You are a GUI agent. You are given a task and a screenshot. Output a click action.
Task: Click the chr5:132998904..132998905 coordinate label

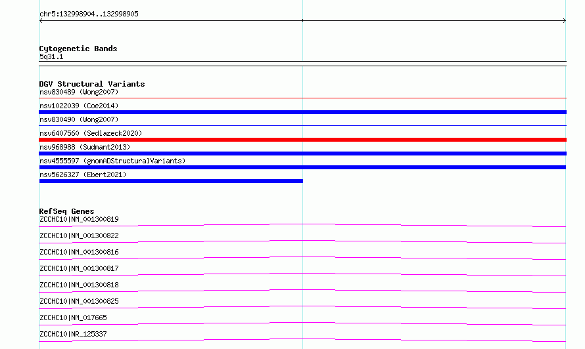[x=89, y=14]
